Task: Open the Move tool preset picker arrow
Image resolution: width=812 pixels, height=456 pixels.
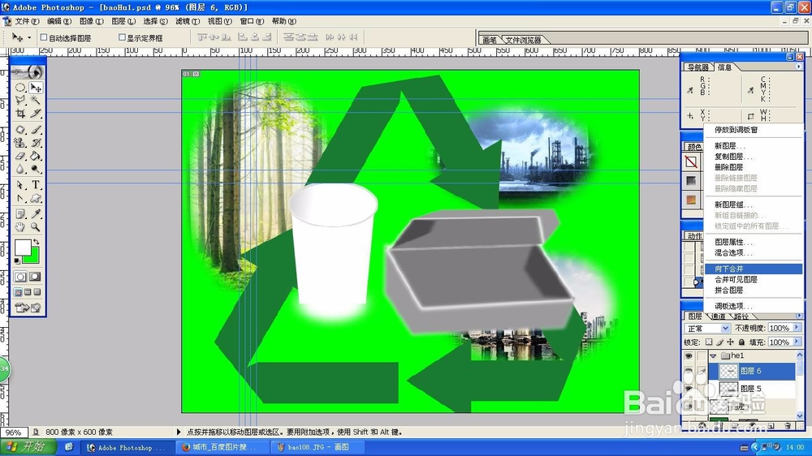Action: click(29, 38)
